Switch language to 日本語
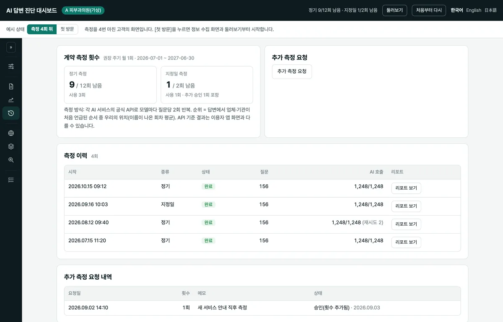 point(490,10)
